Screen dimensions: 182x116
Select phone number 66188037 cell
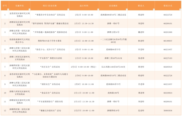point(168,41)
